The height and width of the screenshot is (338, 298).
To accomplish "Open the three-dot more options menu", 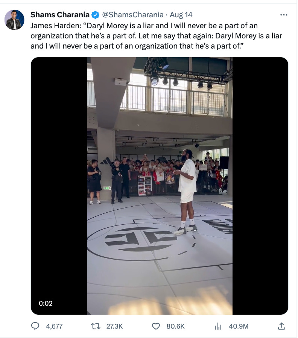I will point(284,15).
